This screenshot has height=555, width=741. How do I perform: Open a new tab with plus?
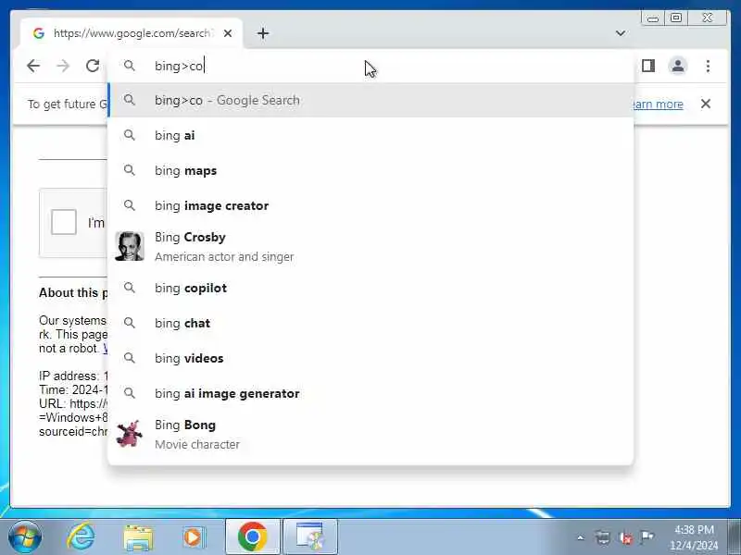pos(263,33)
